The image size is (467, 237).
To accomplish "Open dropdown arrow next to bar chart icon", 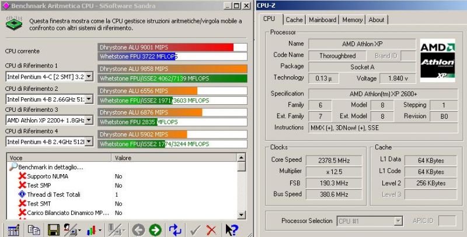I will [100, 230].
